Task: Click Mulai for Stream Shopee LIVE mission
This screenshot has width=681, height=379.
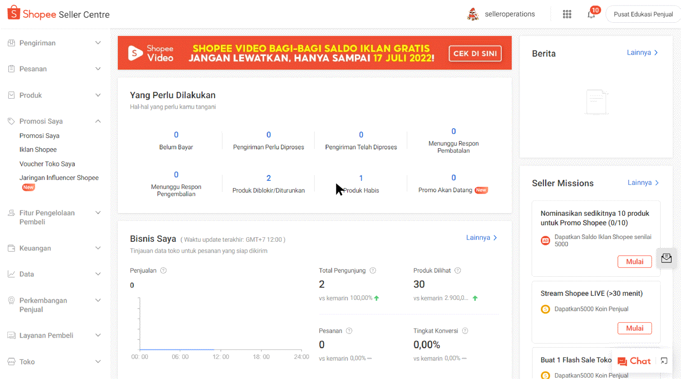Action: point(634,328)
